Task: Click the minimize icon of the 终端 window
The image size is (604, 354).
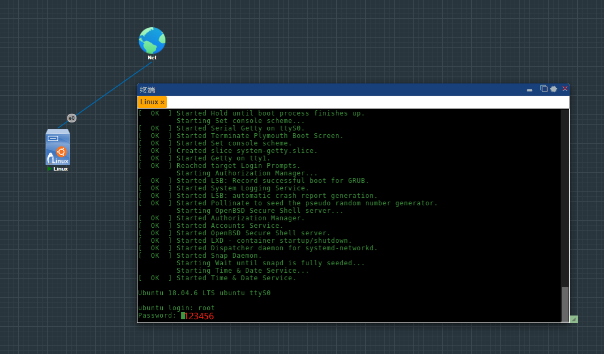Action: point(530,89)
